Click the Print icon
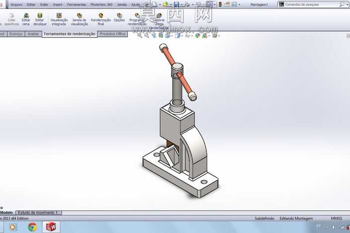Image resolution: width=350 pixels, height=233 pixels. pyautogui.click(x=187, y=4)
